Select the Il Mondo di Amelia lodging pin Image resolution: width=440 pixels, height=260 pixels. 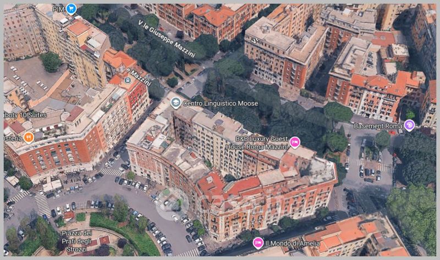(258, 242)
